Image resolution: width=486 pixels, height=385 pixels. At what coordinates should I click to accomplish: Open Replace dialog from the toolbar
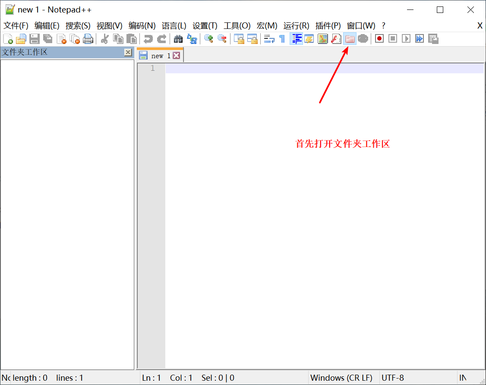(192, 39)
